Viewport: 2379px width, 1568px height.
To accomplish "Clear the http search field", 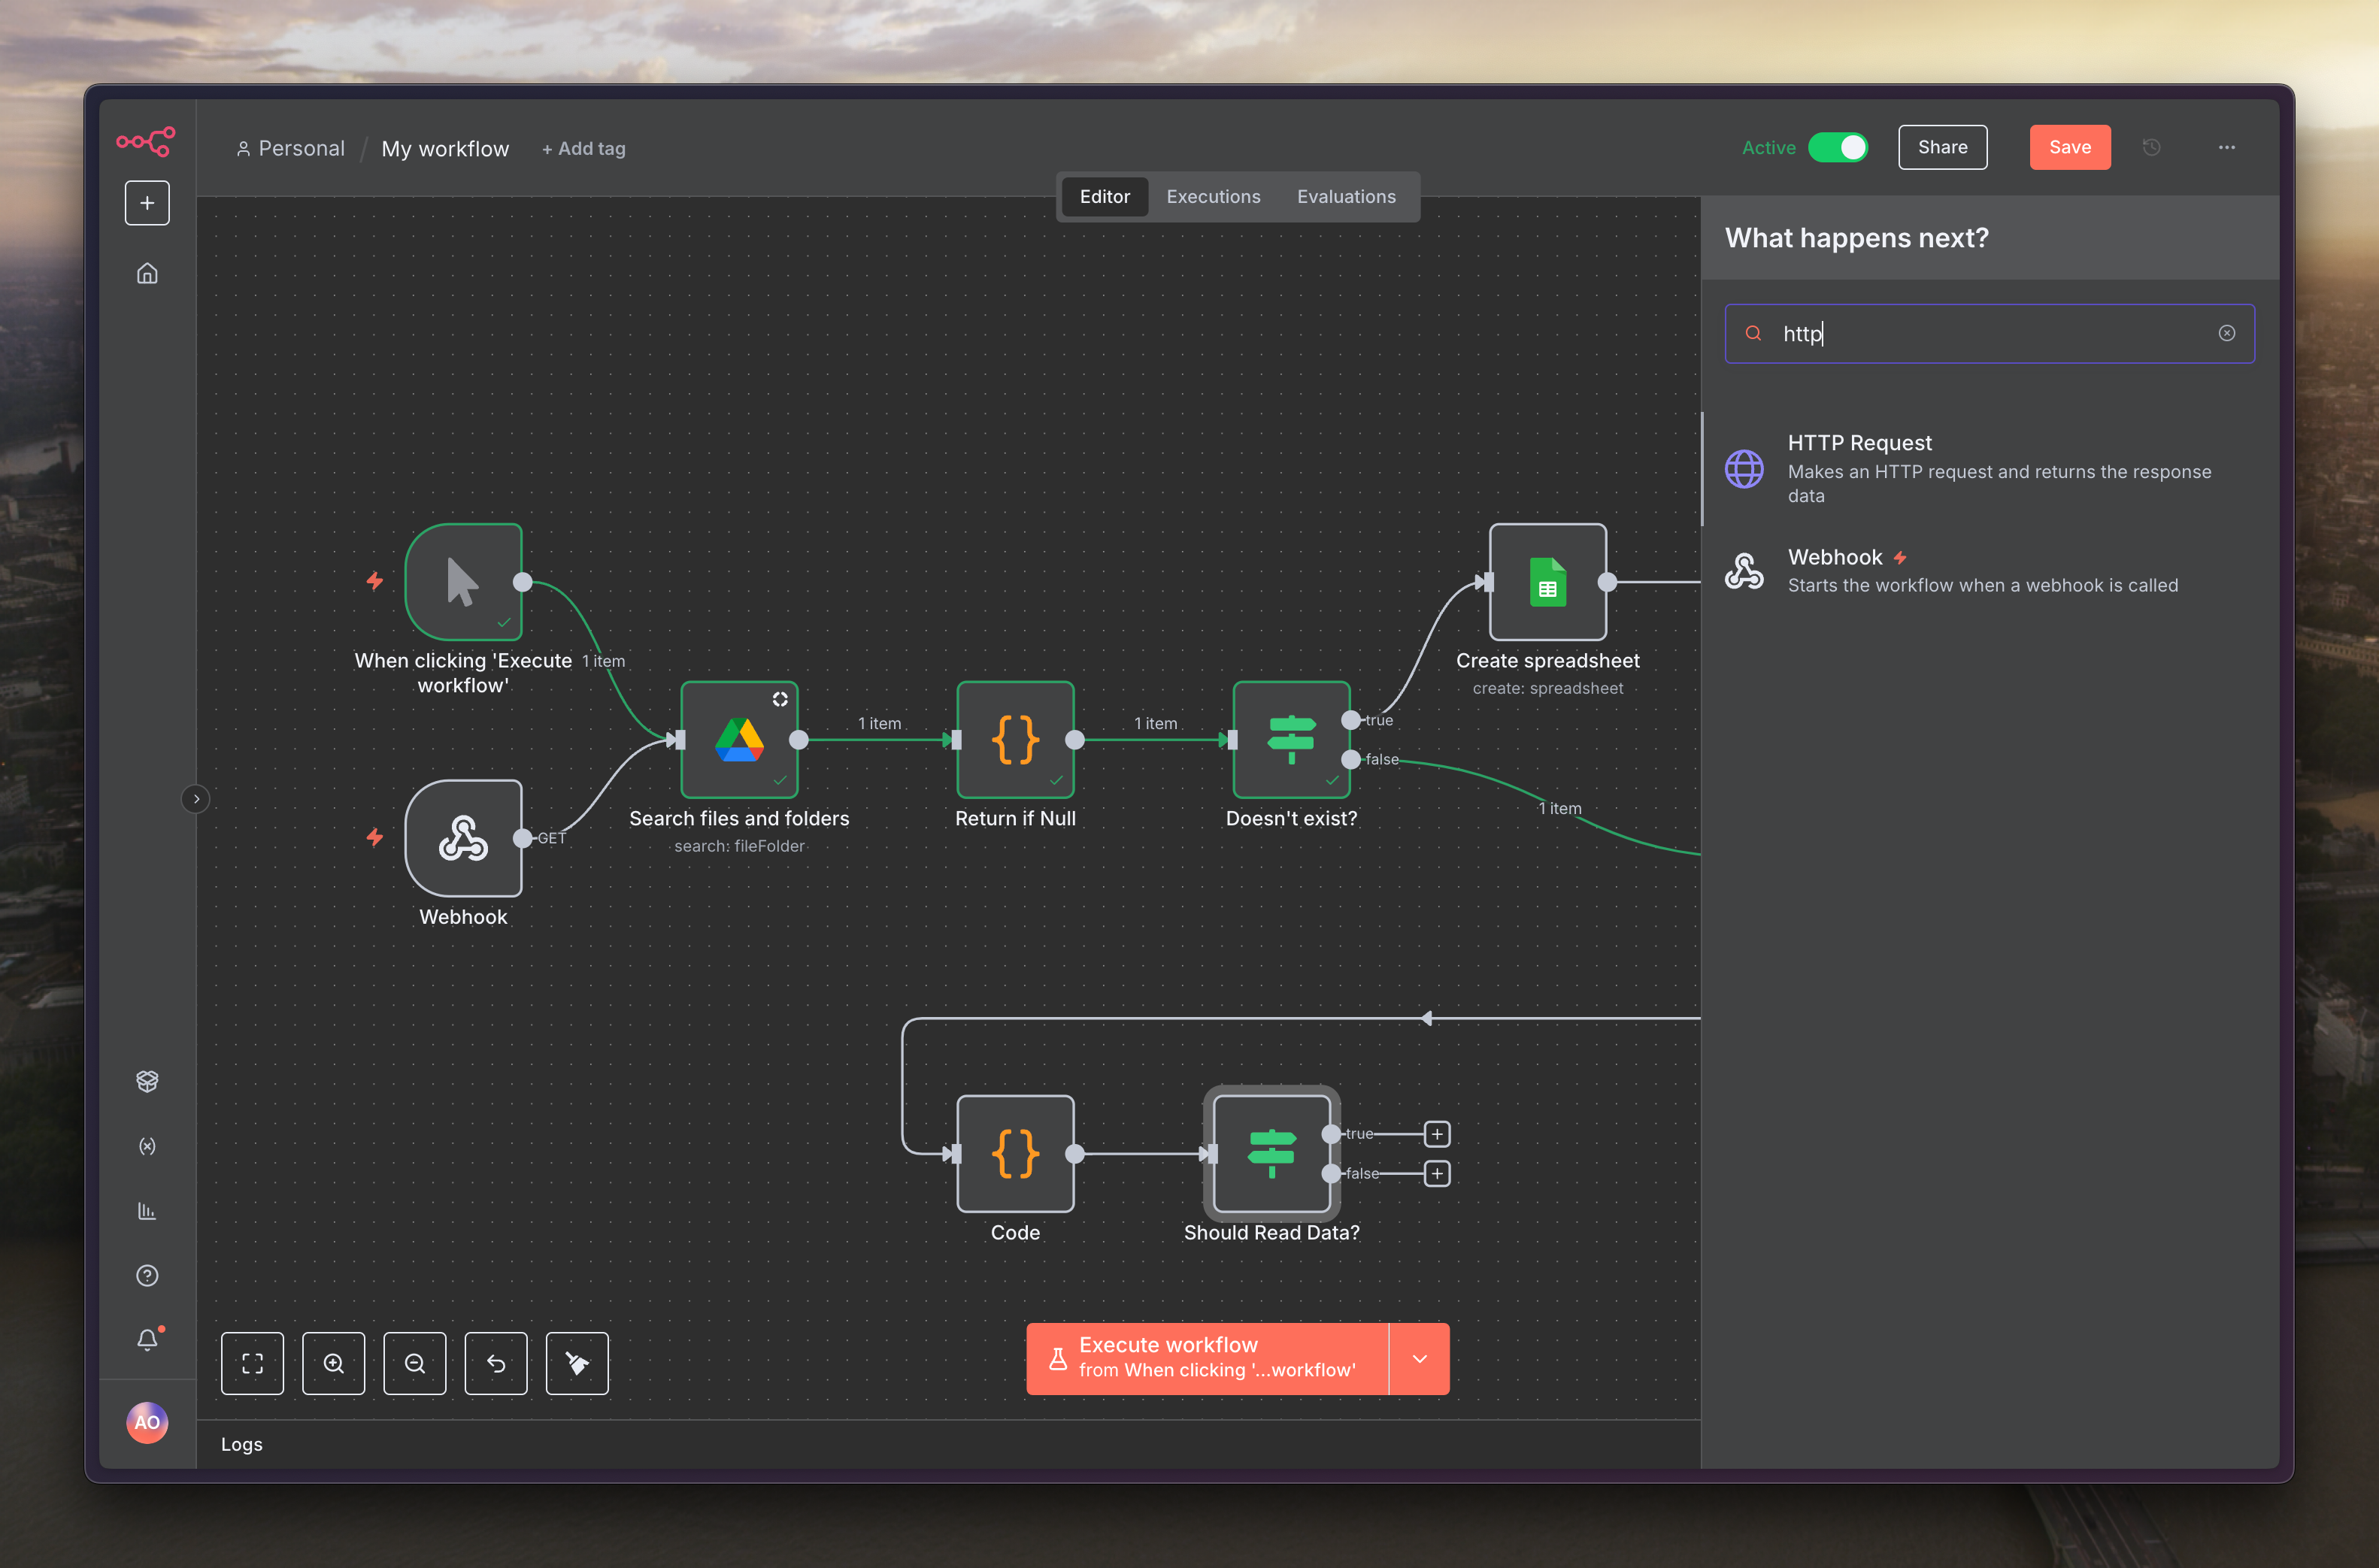I will pos(2226,334).
